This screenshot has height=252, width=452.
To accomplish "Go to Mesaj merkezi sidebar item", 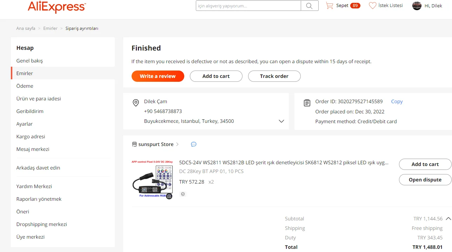I will coord(33,149).
